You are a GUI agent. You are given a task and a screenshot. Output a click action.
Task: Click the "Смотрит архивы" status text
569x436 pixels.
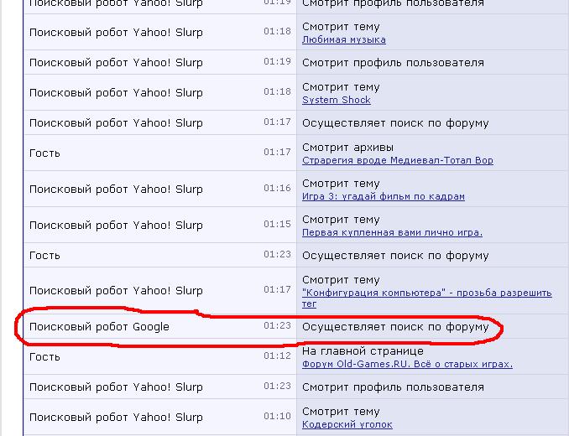pyautogui.click(x=347, y=148)
